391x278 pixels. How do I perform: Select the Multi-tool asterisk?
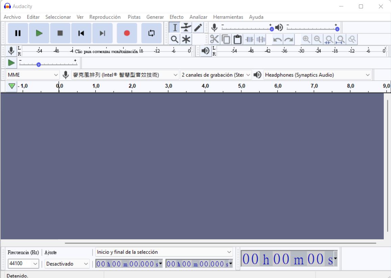186,40
